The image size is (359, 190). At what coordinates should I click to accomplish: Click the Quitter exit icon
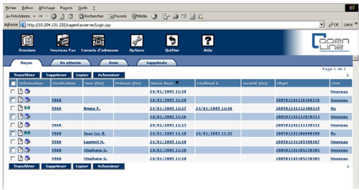point(172,41)
